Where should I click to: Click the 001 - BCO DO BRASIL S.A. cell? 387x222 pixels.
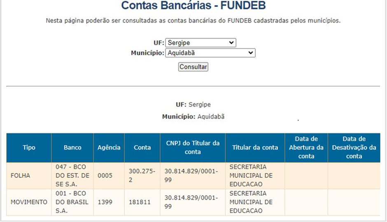tap(72, 202)
